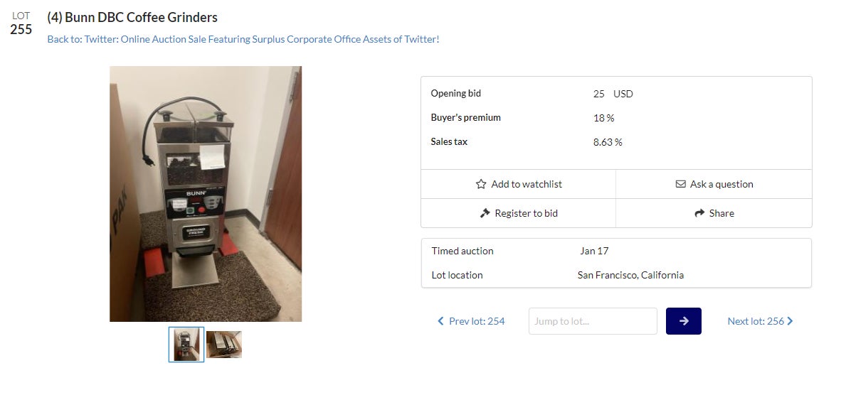846x395 pixels.
Task: Select the first coffee grinder thumbnail
Action: coord(186,345)
